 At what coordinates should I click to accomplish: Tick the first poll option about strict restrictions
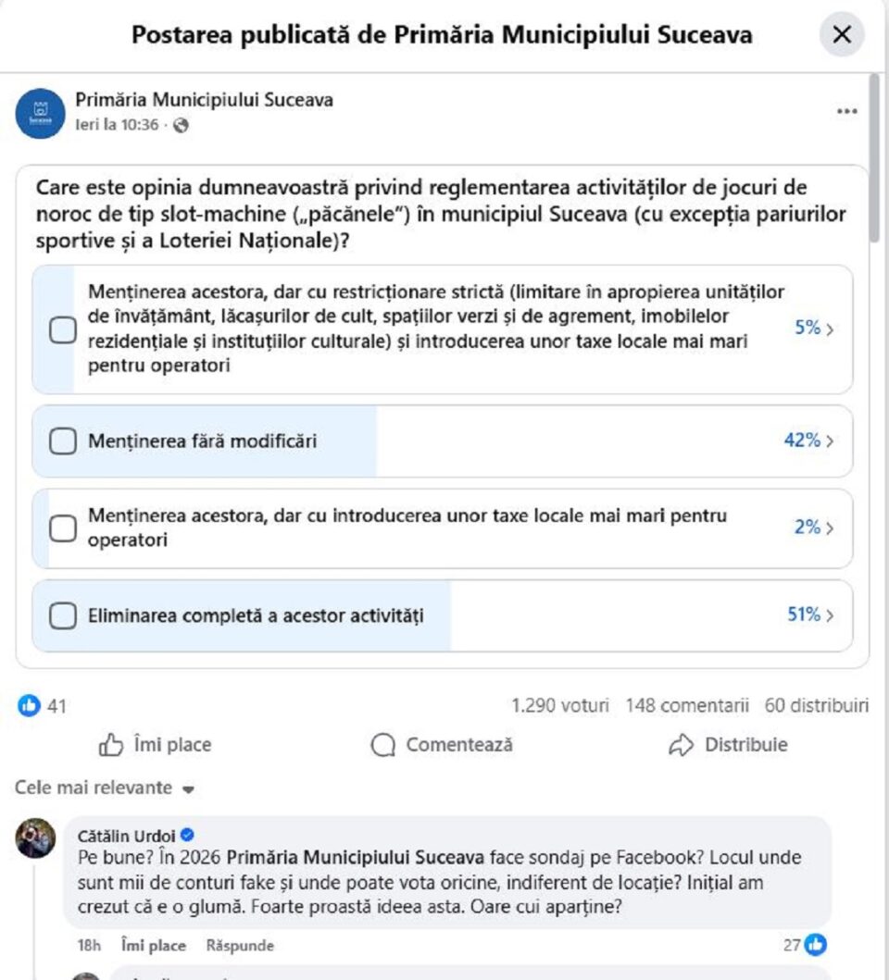(62, 329)
